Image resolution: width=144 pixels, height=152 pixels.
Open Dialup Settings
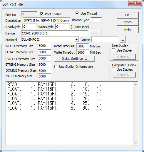pyautogui.click(x=74, y=59)
